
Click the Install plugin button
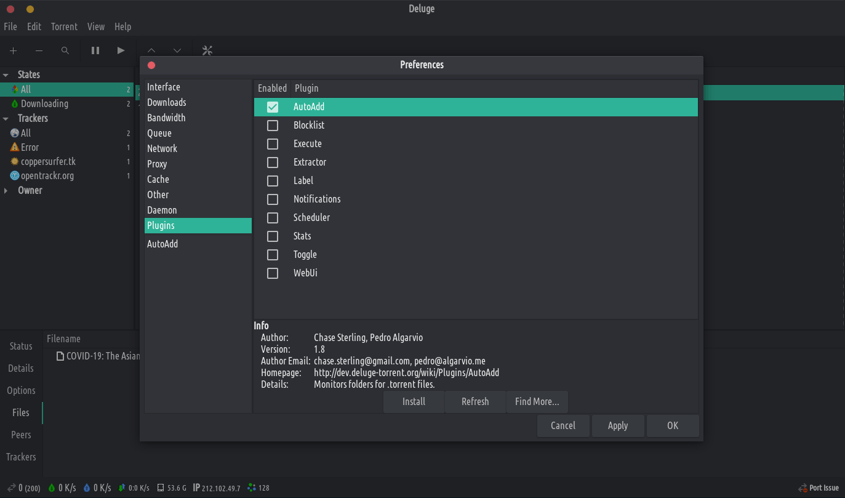coord(414,401)
